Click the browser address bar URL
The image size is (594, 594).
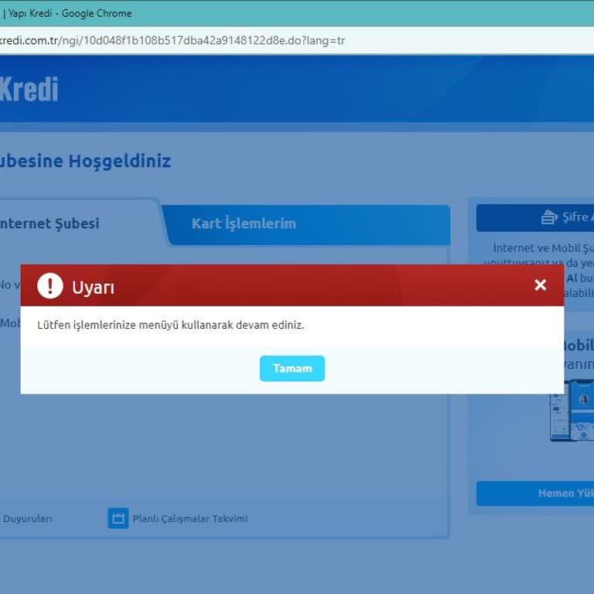click(172, 40)
